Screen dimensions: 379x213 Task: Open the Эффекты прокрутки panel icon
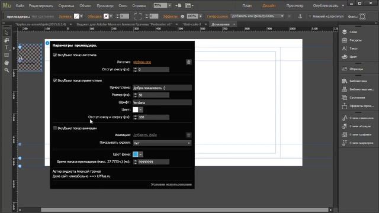coord(345,106)
